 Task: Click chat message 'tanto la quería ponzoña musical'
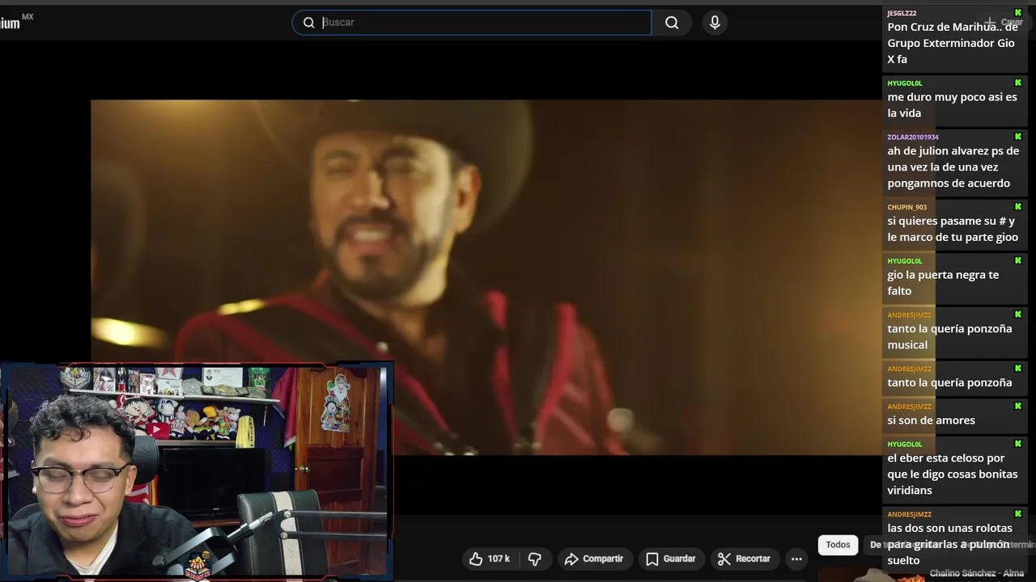point(949,337)
